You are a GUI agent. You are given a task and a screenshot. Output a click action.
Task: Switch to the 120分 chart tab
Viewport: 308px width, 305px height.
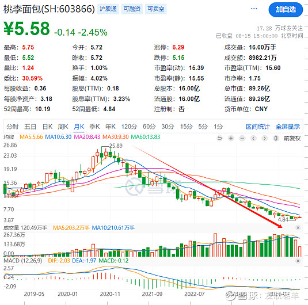(x=129, y=127)
